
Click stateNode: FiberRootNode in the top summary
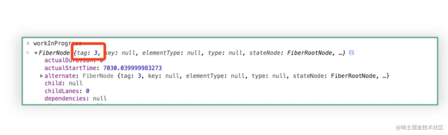(x=292, y=53)
